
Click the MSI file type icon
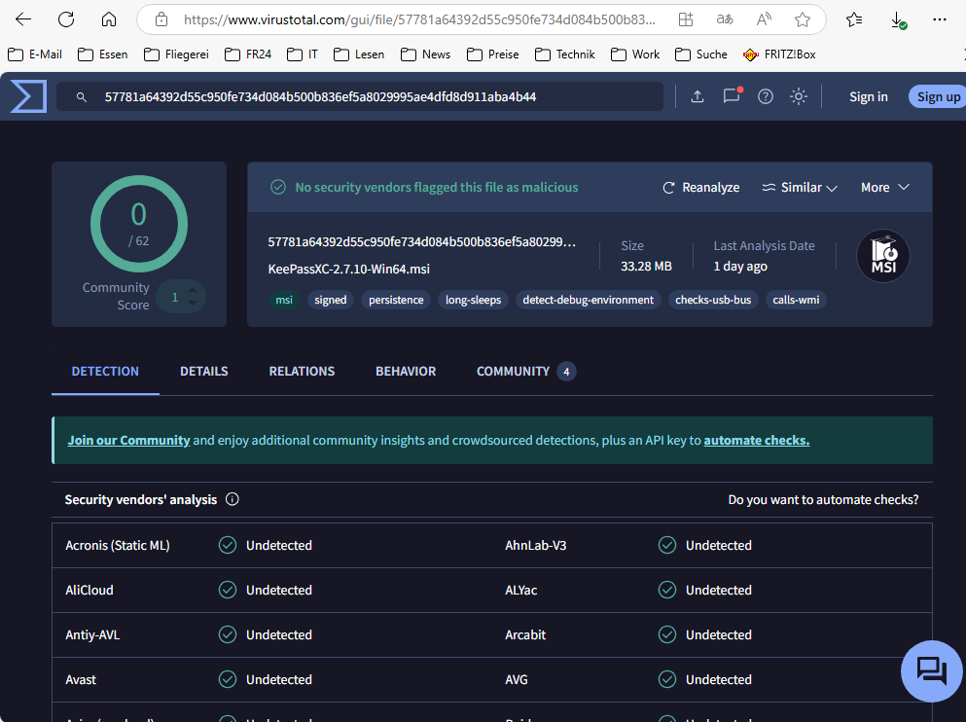pyautogui.click(x=883, y=257)
